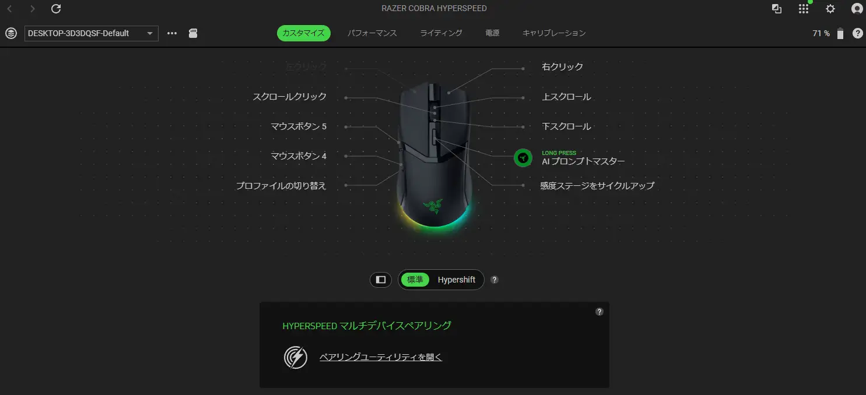Open the ペアリングユーティリティを開く link

click(x=381, y=357)
